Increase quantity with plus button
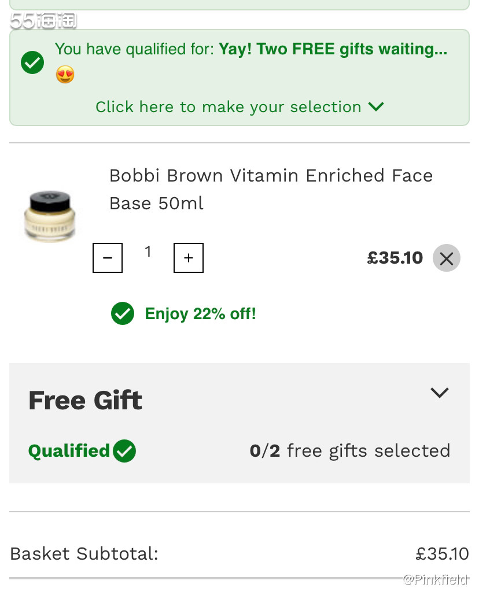479x599 pixels. click(189, 258)
